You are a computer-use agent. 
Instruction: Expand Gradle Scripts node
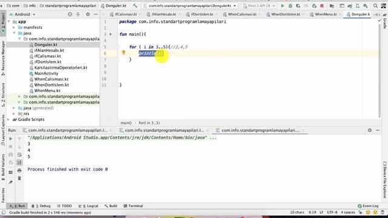point(9,119)
